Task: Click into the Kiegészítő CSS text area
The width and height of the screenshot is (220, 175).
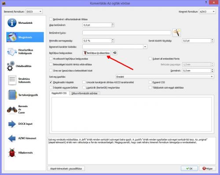Action: 132,114
